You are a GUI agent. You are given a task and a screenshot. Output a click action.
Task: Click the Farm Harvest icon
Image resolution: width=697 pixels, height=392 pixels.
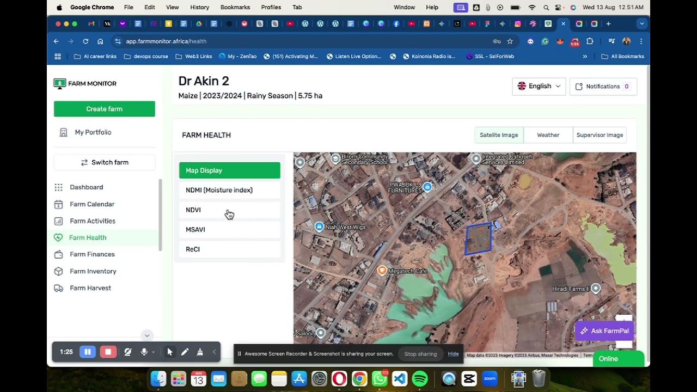(x=58, y=288)
